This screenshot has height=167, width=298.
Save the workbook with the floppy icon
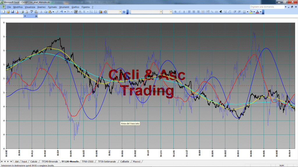pyautogui.click(x=13, y=12)
